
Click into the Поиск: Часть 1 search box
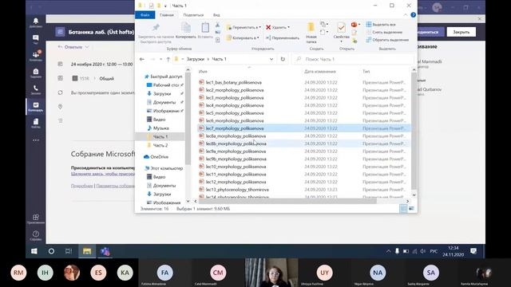click(x=354, y=59)
